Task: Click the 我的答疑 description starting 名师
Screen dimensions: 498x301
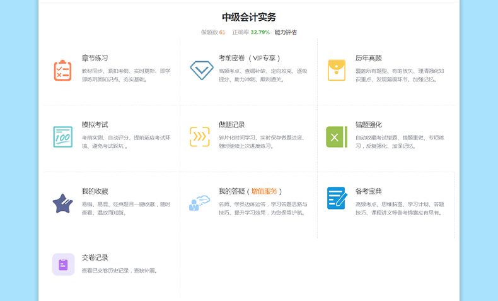Action: 263,208
